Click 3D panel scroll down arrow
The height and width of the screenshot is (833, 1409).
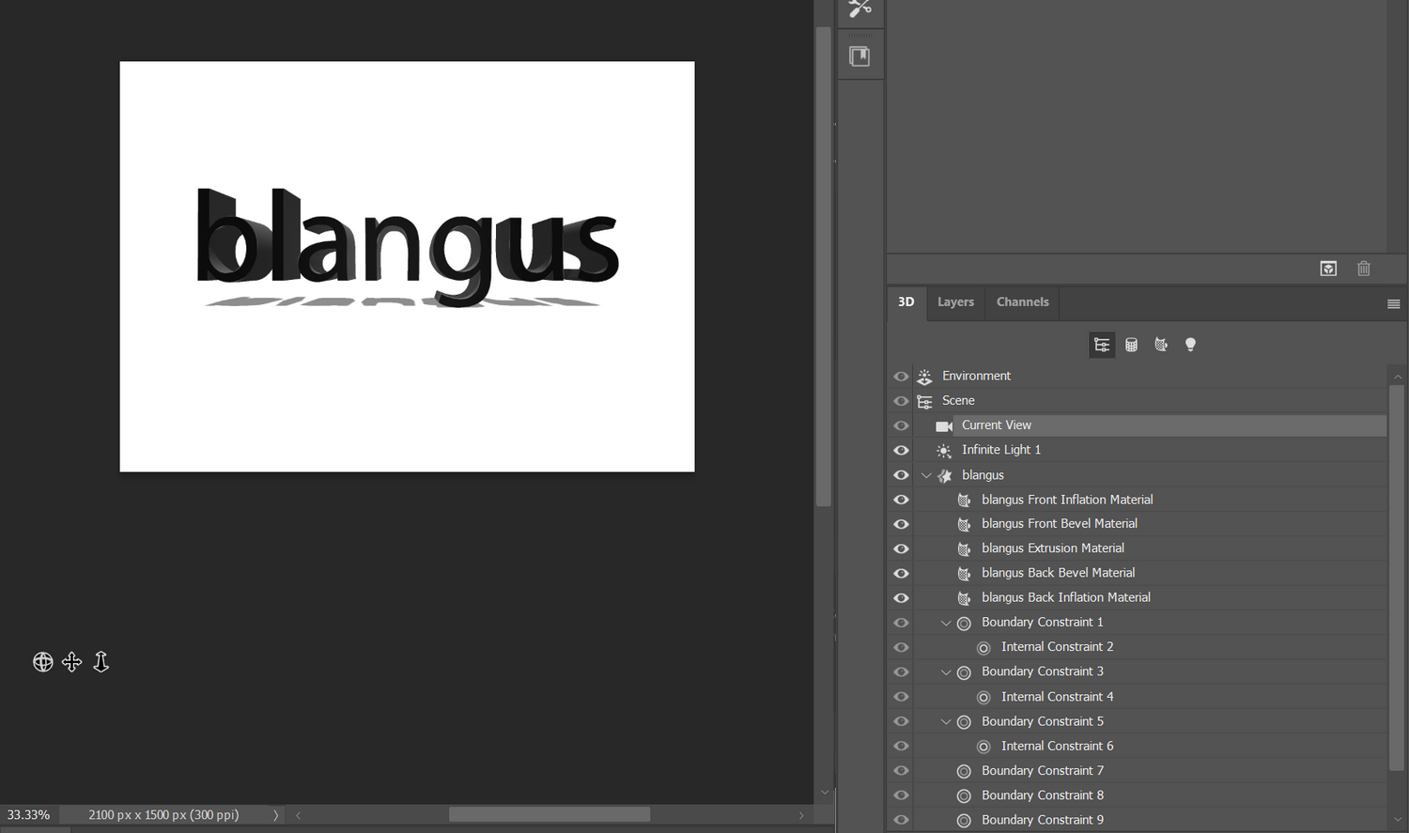[x=1397, y=820]
